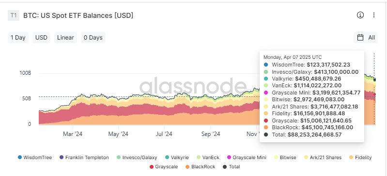Open the All date range selector
This screenshot has width=387, height=176.
click(x=366, y=38)
